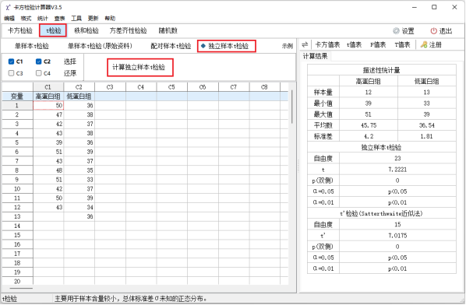
Task: Uncheck the C2 column checkbox
Action: click(38, 61)
